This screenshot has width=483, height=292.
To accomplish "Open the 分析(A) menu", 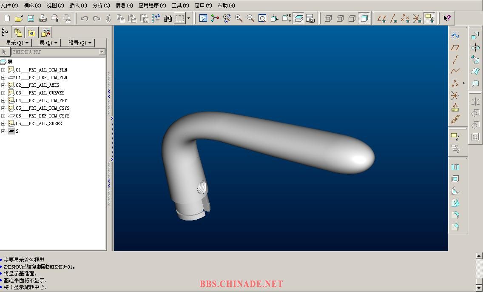I will [x=101, y=6].
